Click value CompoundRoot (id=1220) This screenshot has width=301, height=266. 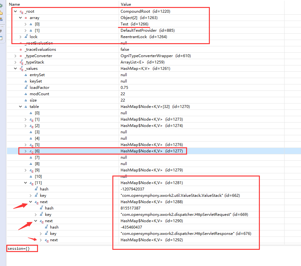tap(145, 11)
